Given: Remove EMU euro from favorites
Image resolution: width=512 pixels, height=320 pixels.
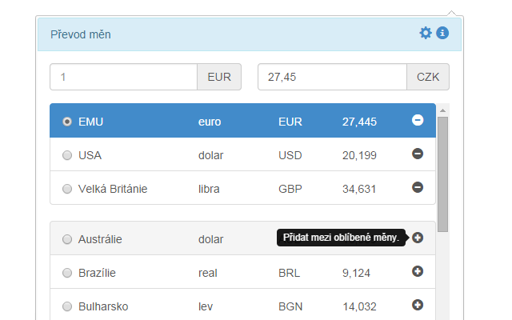Looking at the screenshot, I should pyautogui.click(x=418, y=120).
